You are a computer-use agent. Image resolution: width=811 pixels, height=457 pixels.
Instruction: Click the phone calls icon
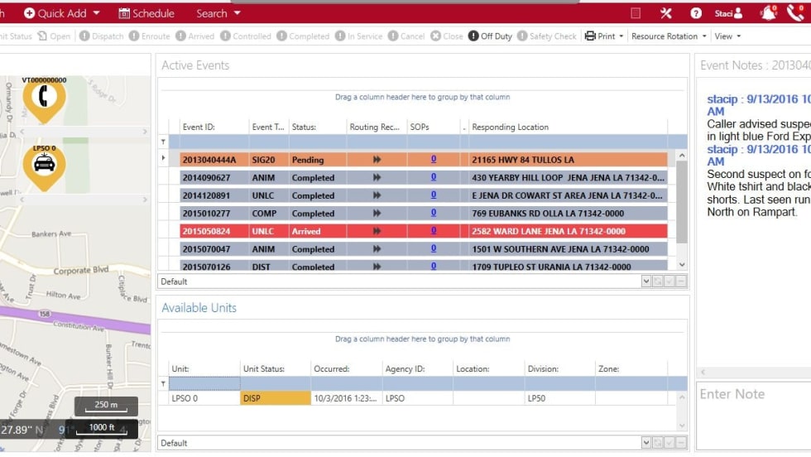click(797, 13)
